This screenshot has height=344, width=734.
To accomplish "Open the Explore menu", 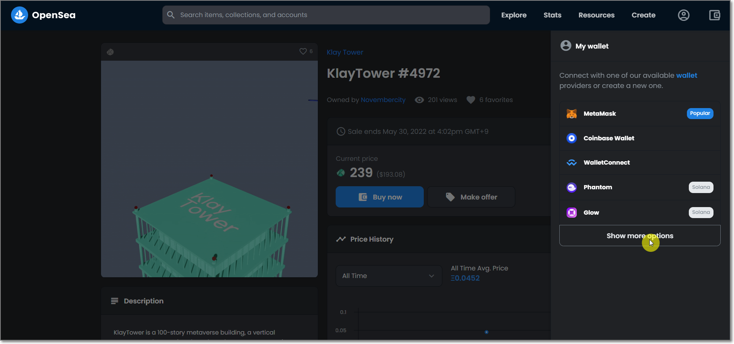I will [513, 15].
